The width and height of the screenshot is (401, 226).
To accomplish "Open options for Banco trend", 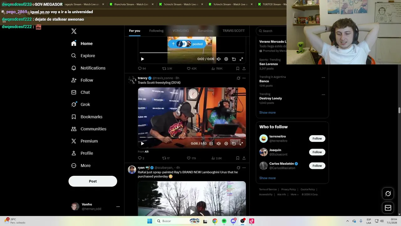I will (x=323, y=78).
